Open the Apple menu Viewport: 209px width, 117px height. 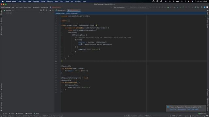pyautogui.click(x=3, y=1)
